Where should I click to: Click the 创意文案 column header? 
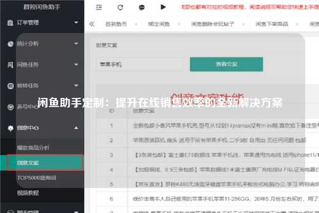pyautogui.click(x=144, y=111)
